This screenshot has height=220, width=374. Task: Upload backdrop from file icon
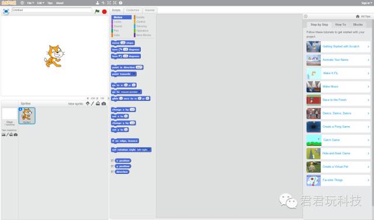[x=11, y=135]
